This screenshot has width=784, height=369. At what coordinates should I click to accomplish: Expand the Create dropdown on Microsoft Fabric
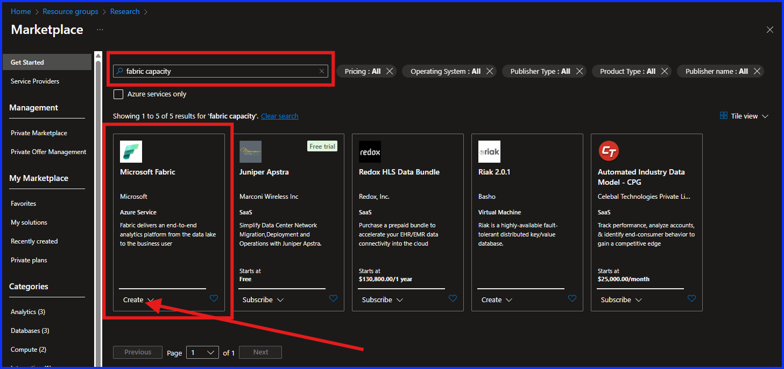138,300
